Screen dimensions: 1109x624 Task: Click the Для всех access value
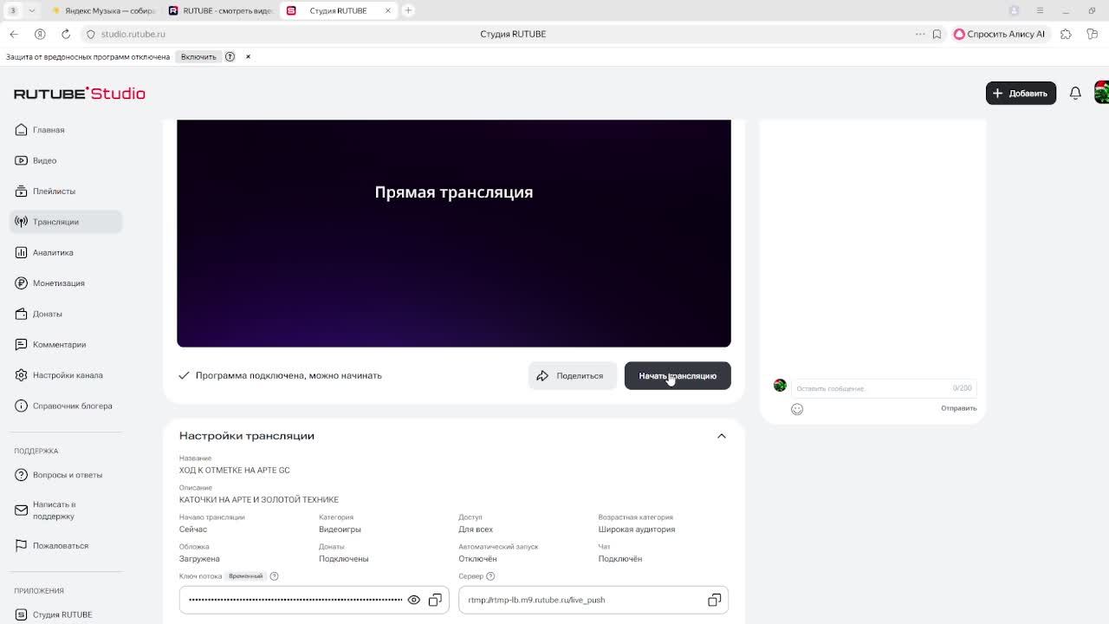point(476,530)
